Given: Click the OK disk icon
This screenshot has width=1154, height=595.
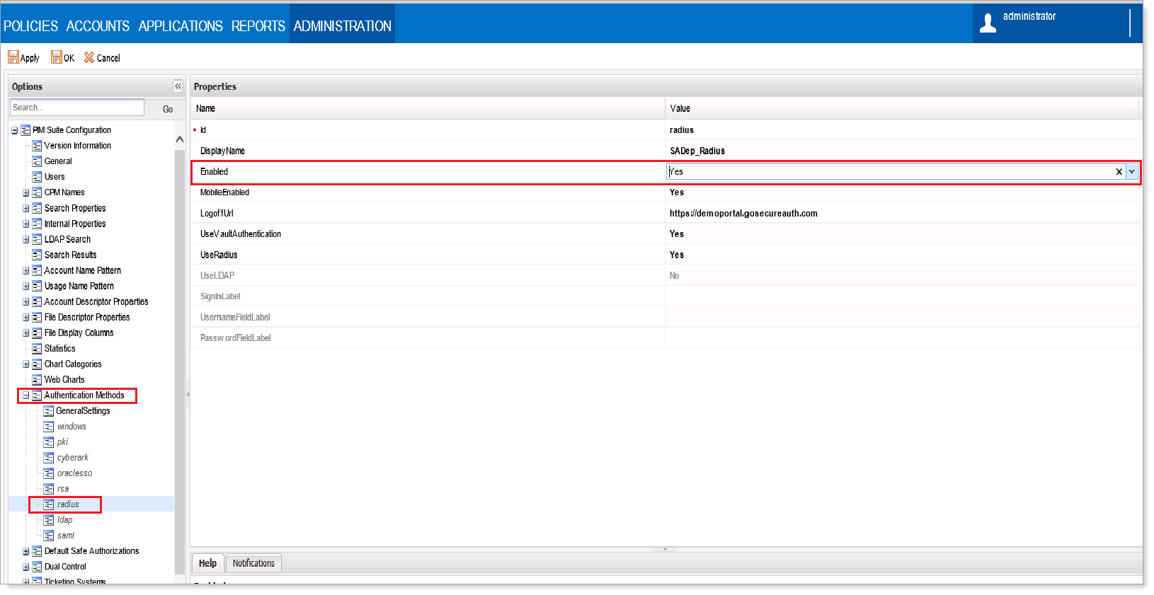Looking at the screenshot, I should pos(56,57).
